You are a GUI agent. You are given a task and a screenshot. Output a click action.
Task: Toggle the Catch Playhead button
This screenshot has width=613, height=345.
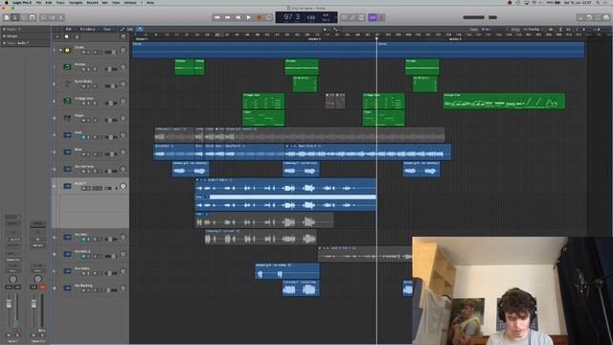pos(140,30)
